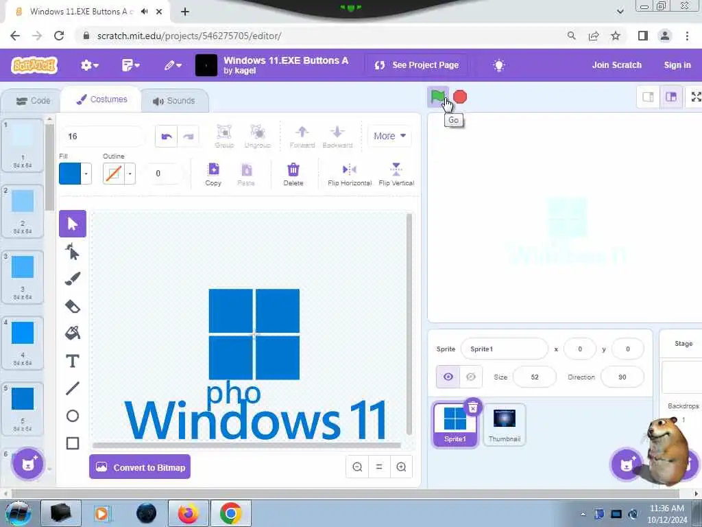The width and height of the screenshot is (702, 527).
Task: Open the More dropdown
Action: pos(390,136)
